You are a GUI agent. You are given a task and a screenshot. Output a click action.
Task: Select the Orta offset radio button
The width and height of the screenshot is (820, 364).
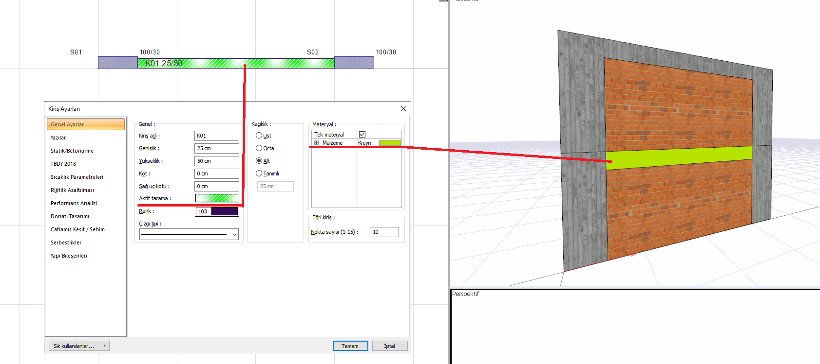click(x=259, y=148)
